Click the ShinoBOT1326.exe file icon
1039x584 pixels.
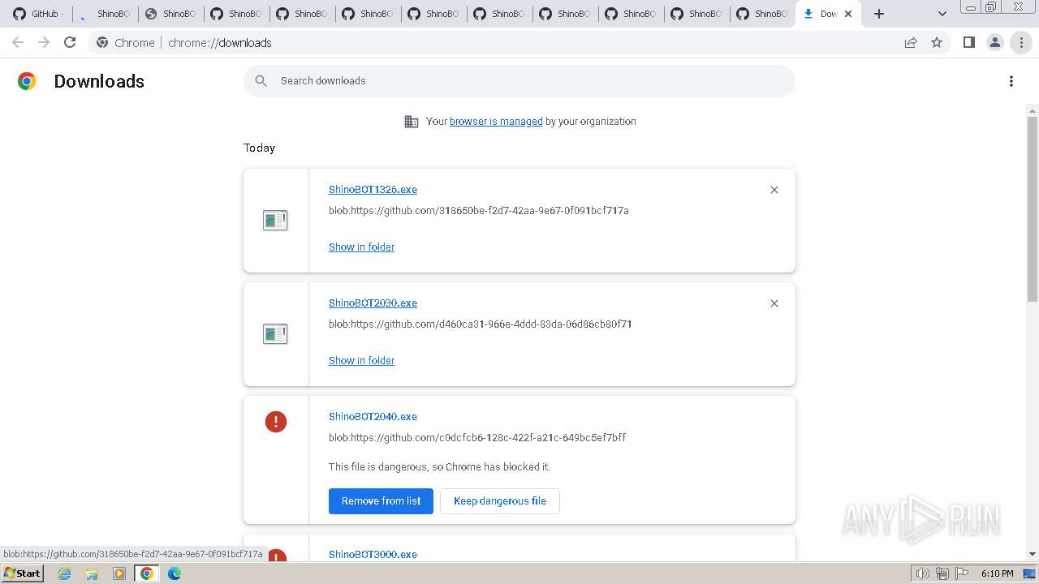tap(275, 220)
